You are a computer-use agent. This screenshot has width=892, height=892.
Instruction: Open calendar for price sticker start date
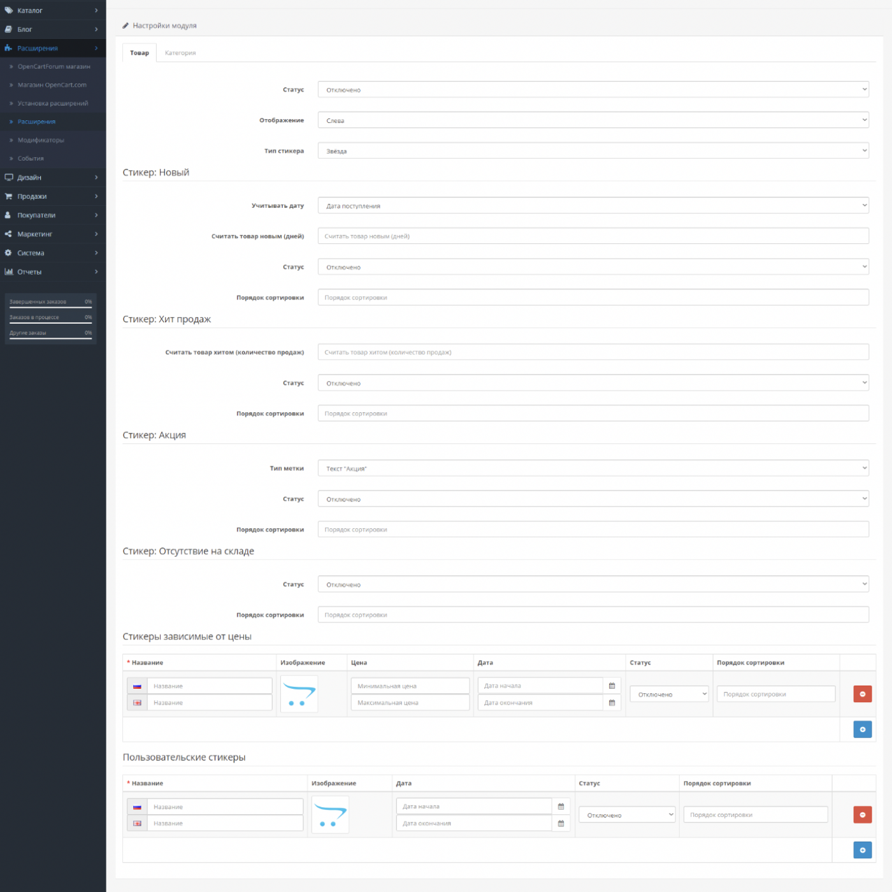tap(612, 686)
